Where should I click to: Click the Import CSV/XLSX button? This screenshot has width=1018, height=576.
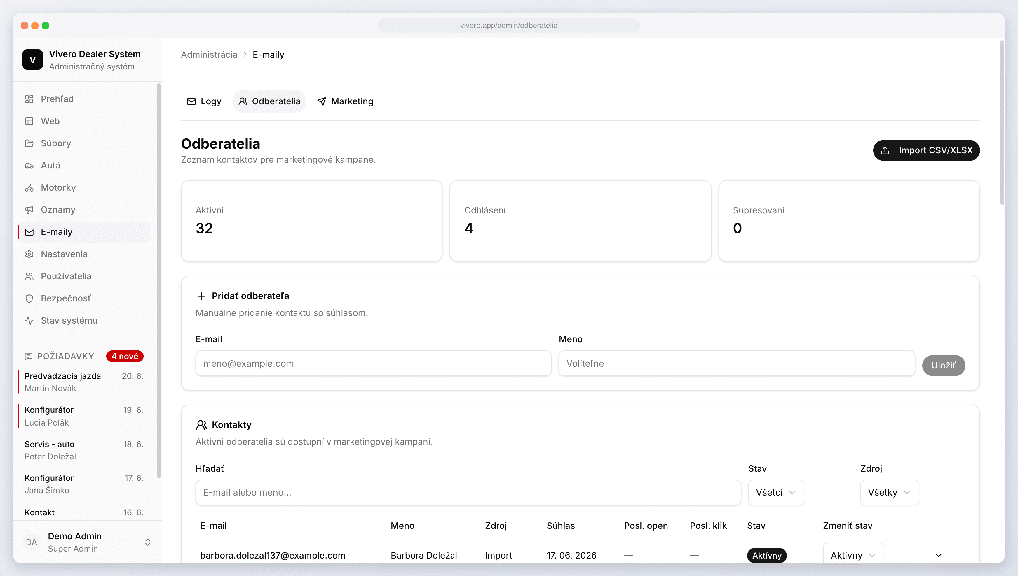point(926,150)
